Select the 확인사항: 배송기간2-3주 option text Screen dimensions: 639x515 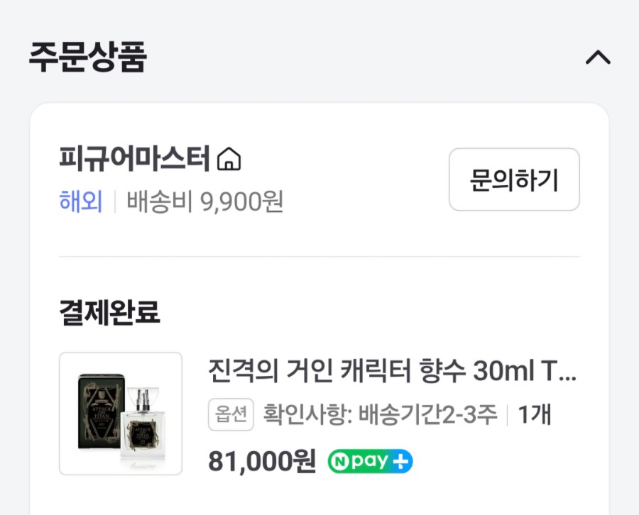point(381,416)
